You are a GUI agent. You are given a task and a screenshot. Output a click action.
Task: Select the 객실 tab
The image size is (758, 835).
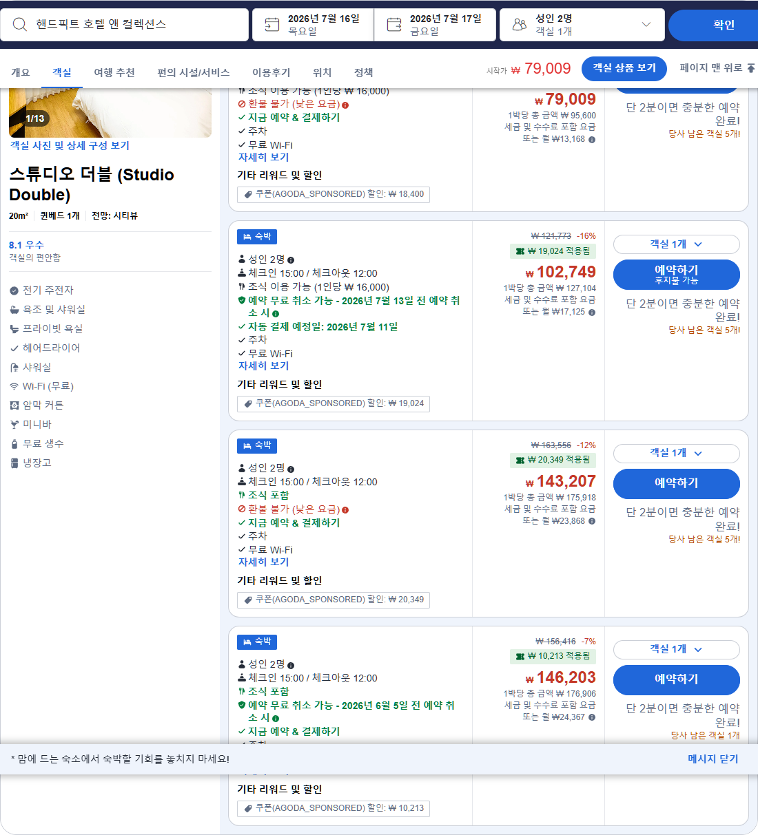62,72
